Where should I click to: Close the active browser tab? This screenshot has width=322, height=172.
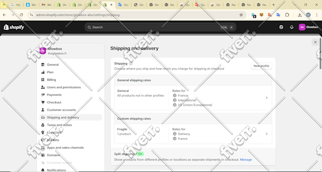[111, 5]
